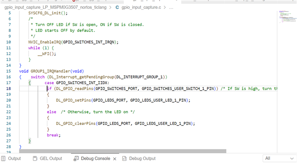Click line number 15 in gutter
Screen dimensions: 297x168
click(8, 71)
